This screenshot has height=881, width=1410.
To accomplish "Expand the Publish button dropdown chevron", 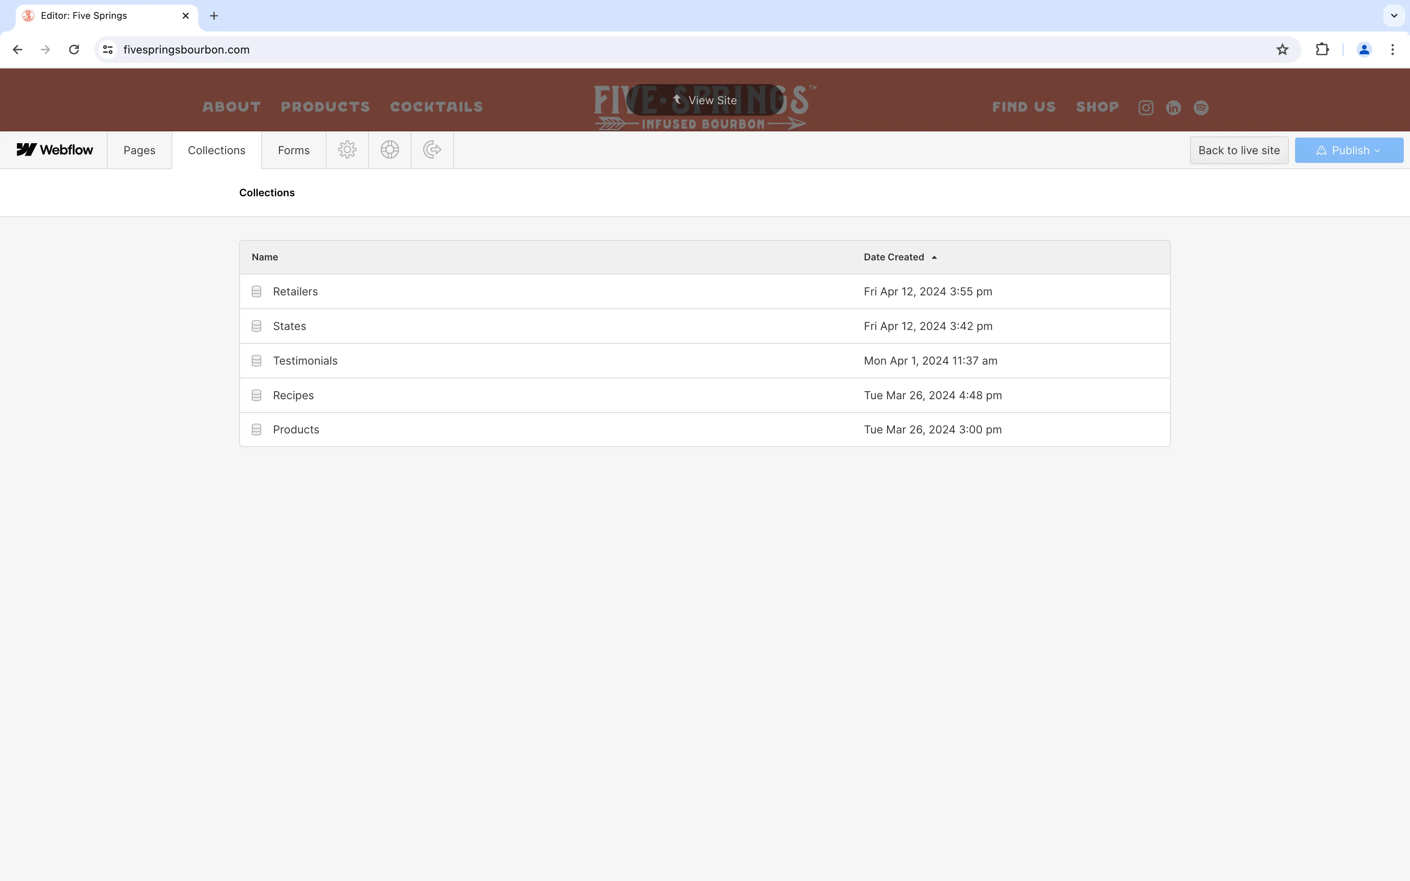I will pos(1377,150).
